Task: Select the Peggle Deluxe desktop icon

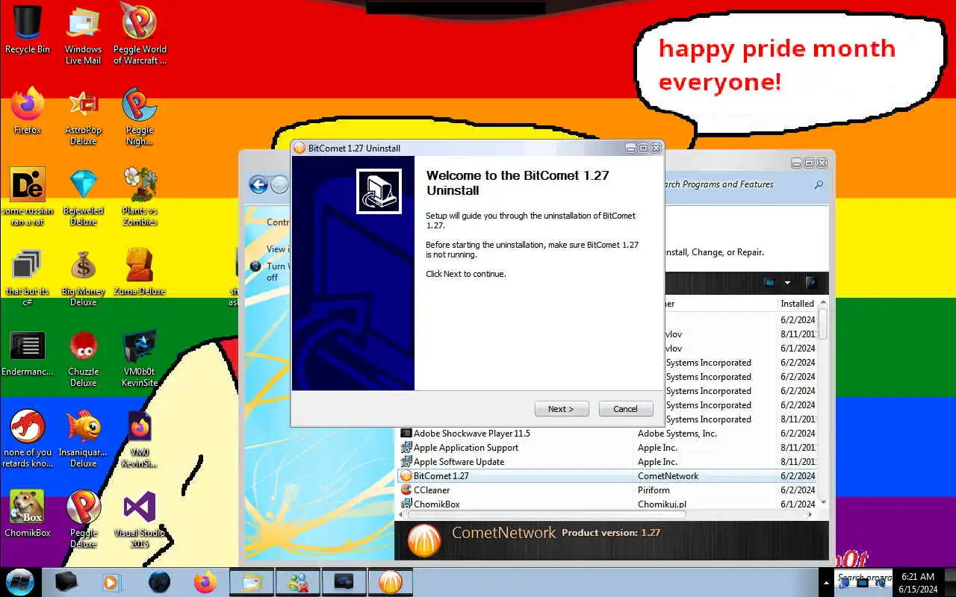Action: coord(83,519)
